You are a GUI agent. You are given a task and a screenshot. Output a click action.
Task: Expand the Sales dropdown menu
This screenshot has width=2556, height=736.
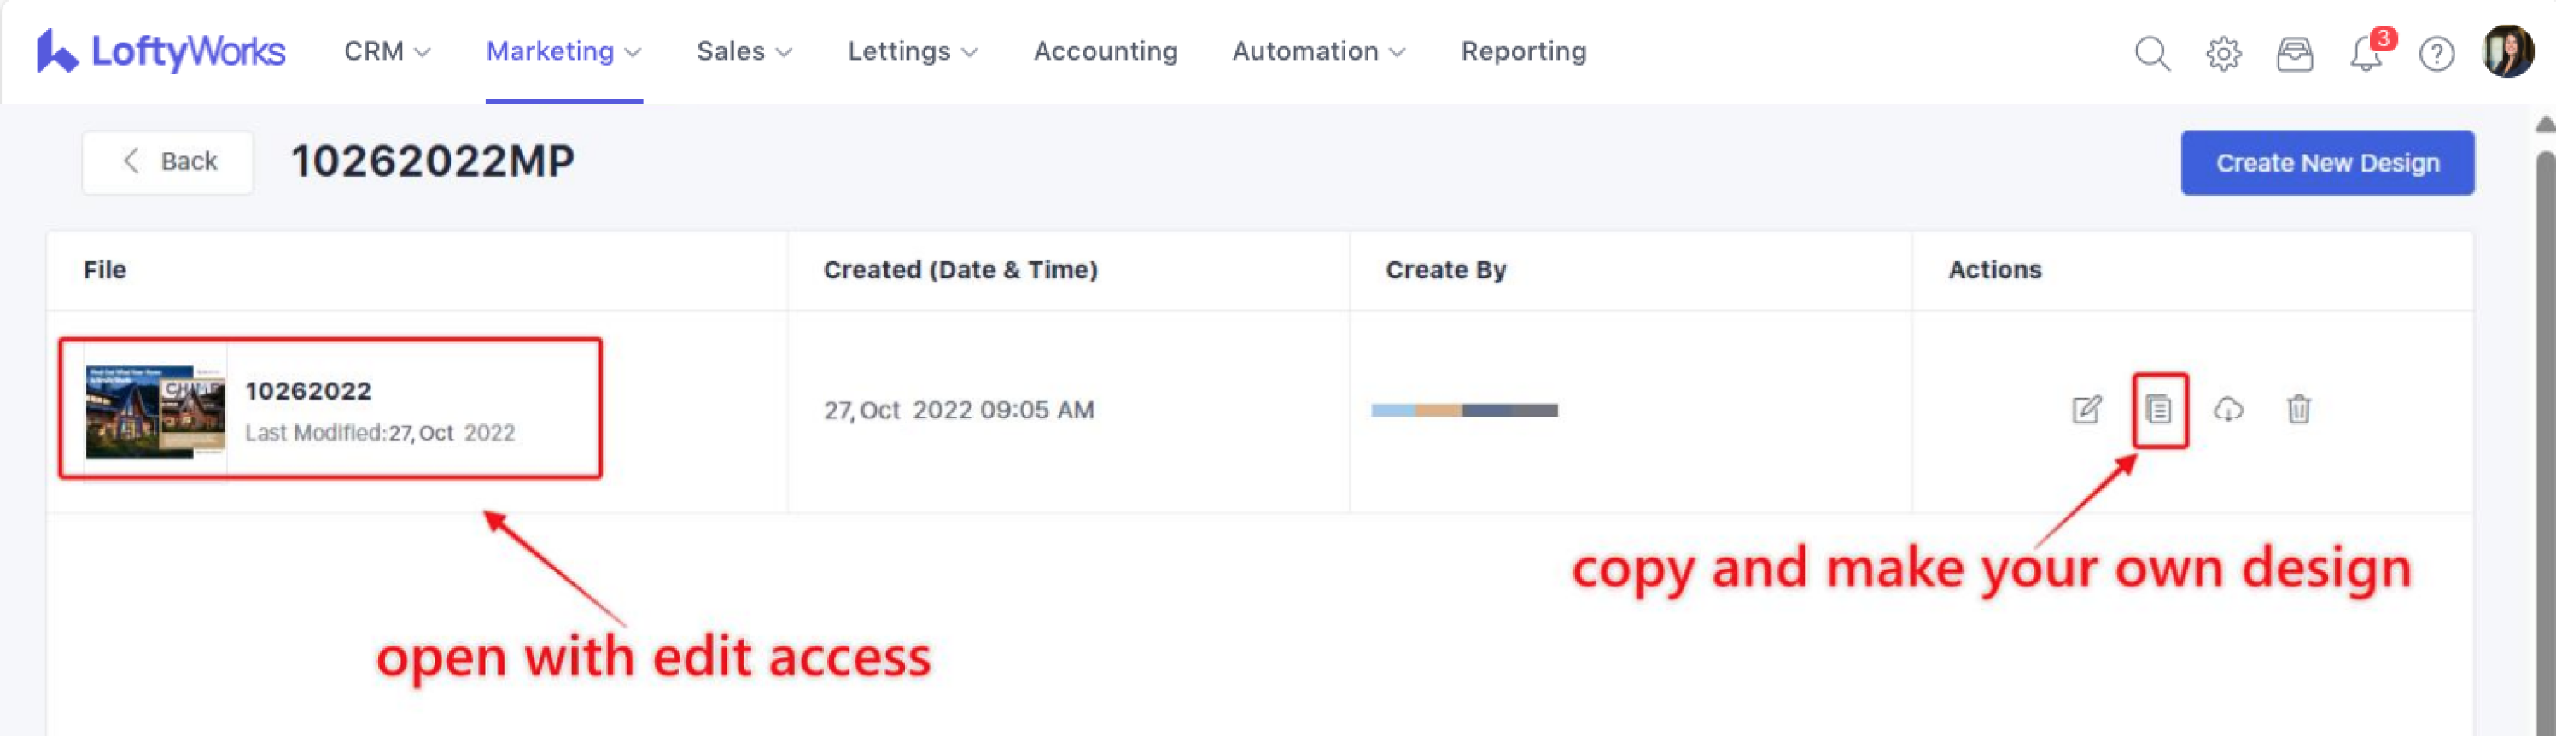click(744, 50)
